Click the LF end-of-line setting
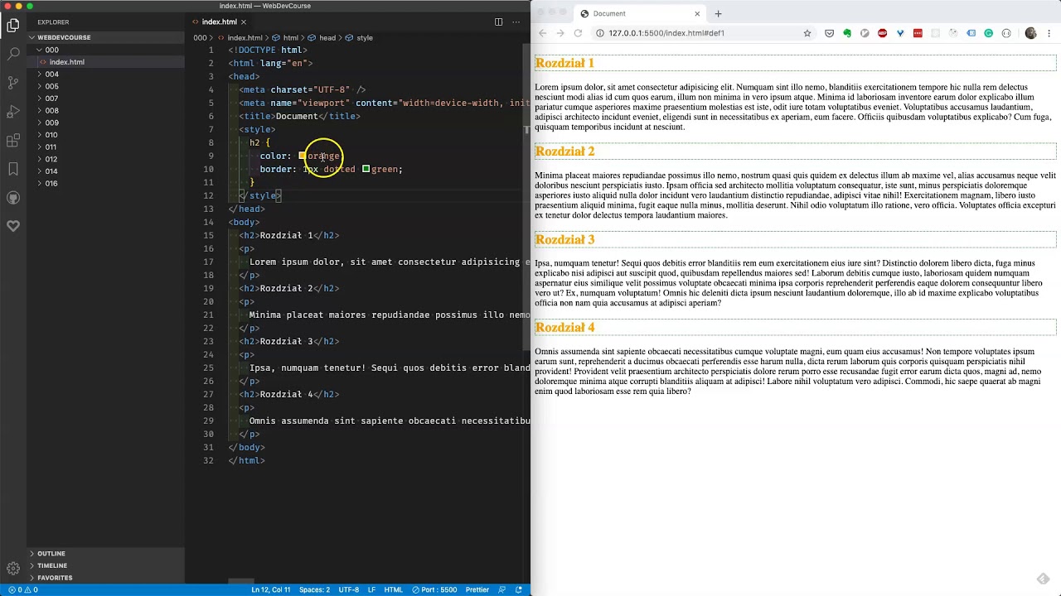 tap(371, 589)
